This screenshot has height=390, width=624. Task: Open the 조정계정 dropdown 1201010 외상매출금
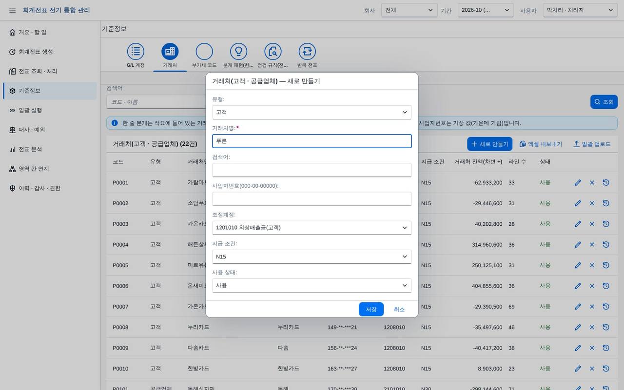click(x=312, y=228)
